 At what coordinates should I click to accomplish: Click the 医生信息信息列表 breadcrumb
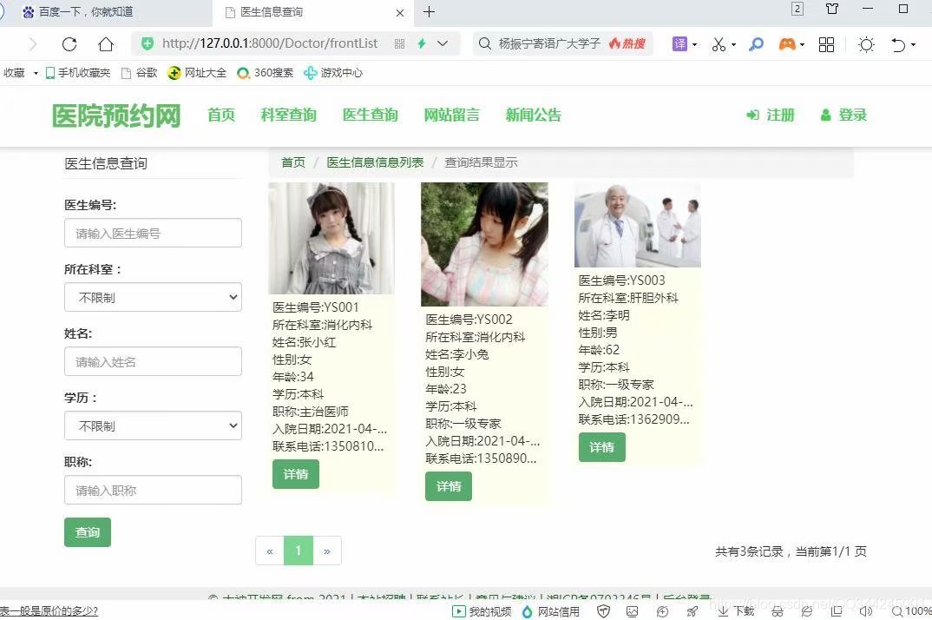(x=375, y=162)
